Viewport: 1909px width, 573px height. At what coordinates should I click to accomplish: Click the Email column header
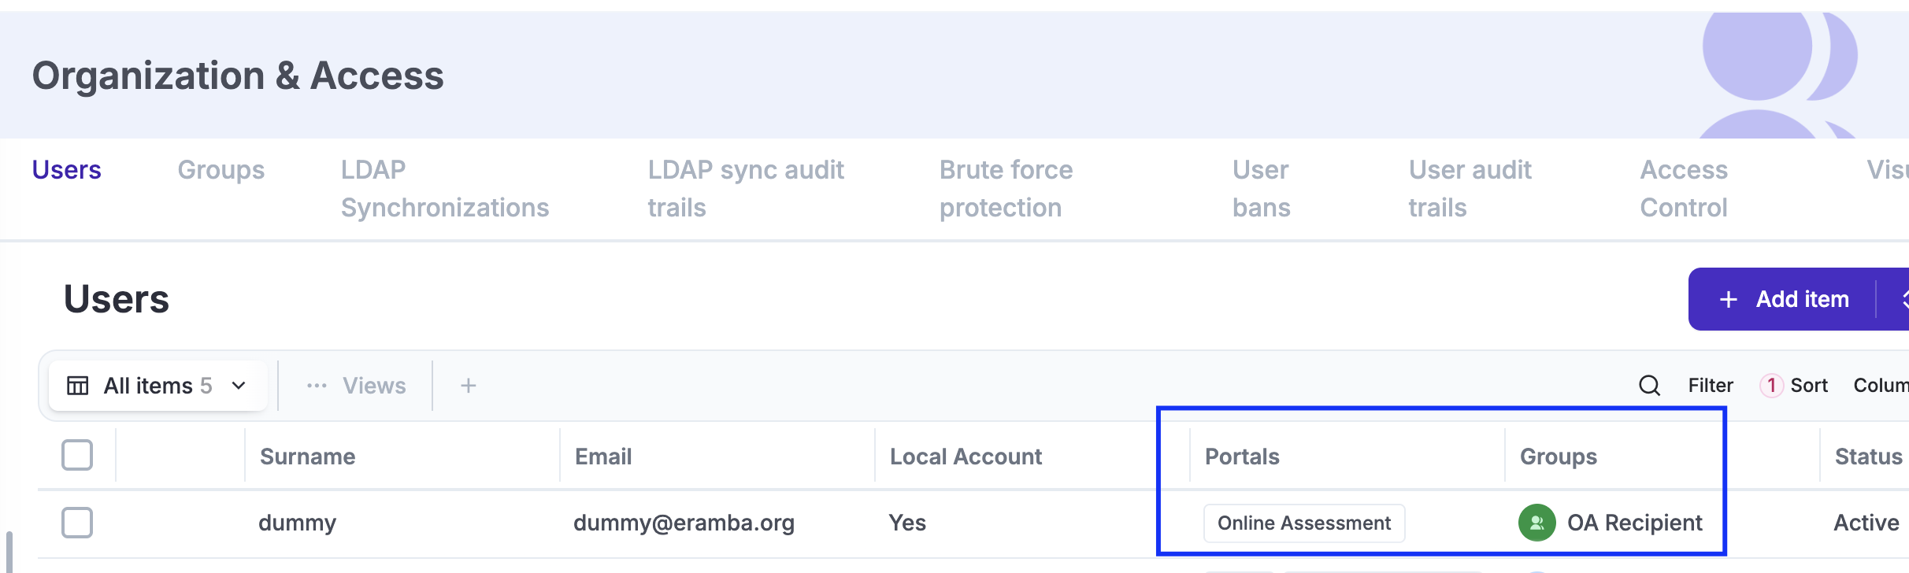pos(603,457)
